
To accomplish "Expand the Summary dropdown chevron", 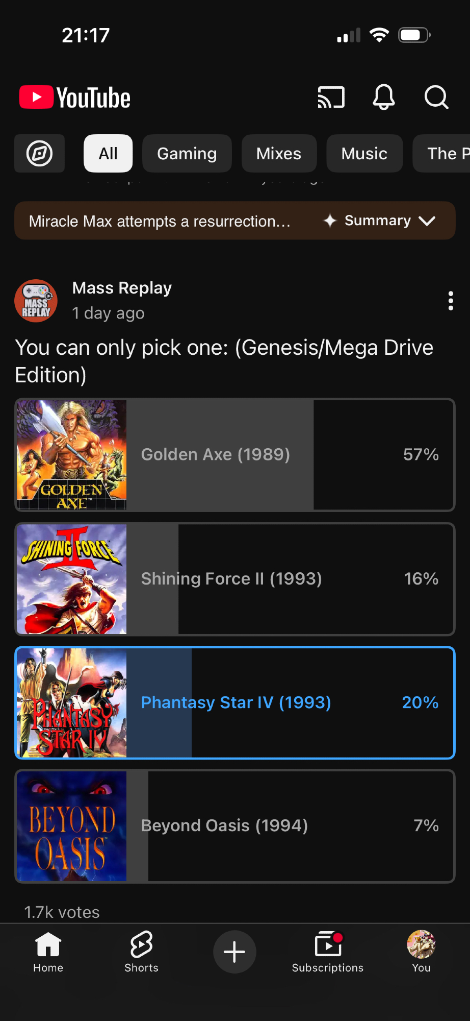I will click(x=427, y=221).
